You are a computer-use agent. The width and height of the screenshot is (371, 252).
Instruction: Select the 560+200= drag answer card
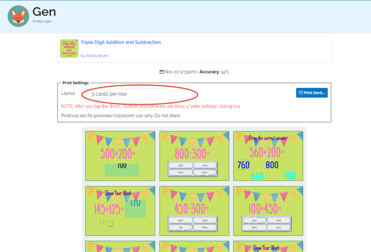coord(268,156)
